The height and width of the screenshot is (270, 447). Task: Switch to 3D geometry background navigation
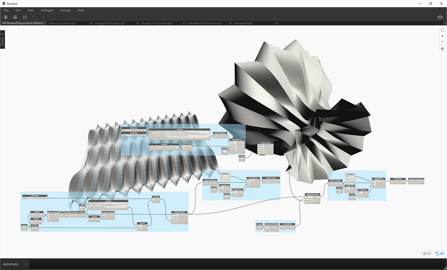[426, 254]
